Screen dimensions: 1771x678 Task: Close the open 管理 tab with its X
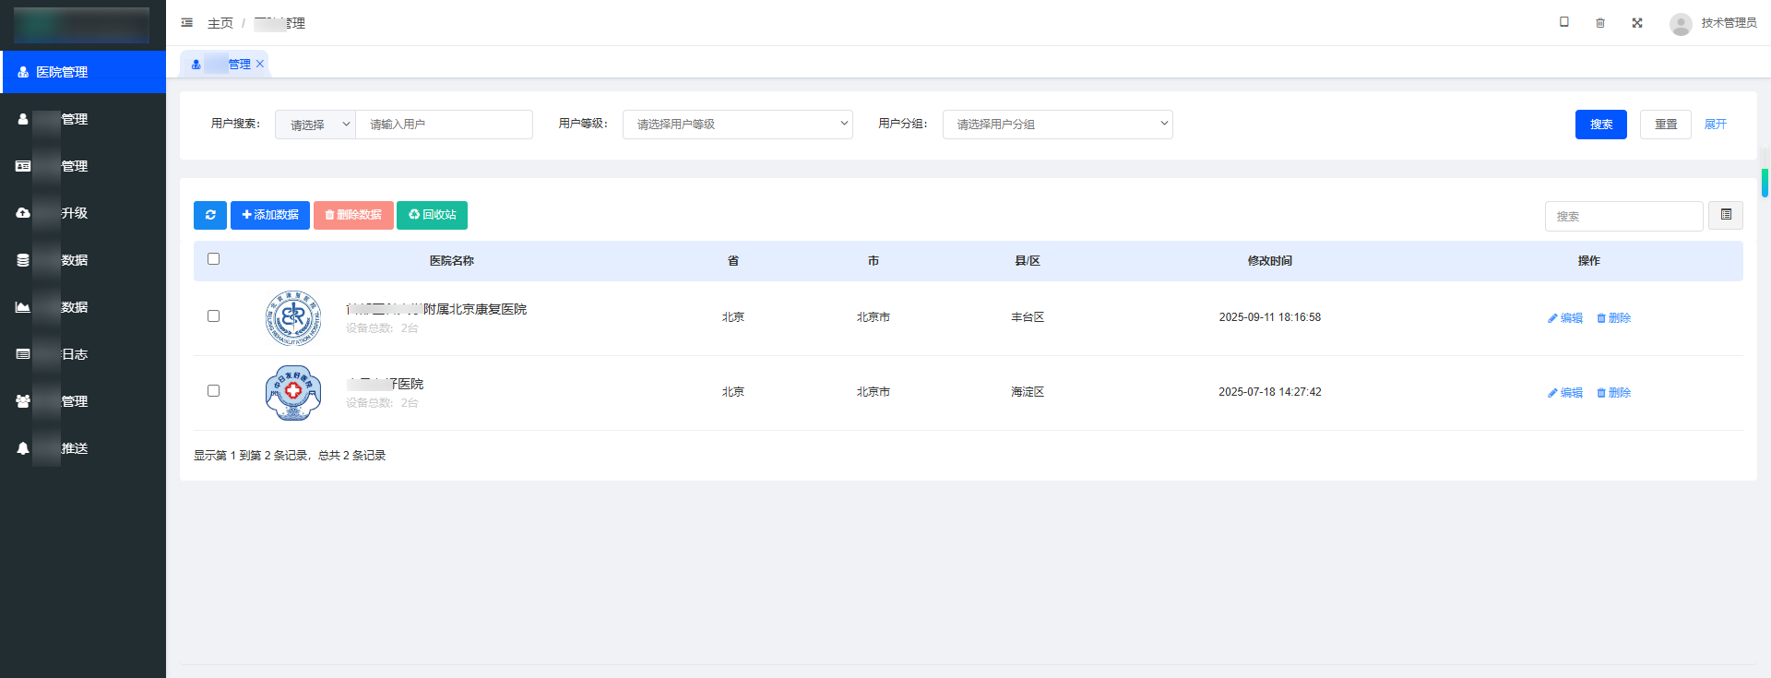point(260,64)
